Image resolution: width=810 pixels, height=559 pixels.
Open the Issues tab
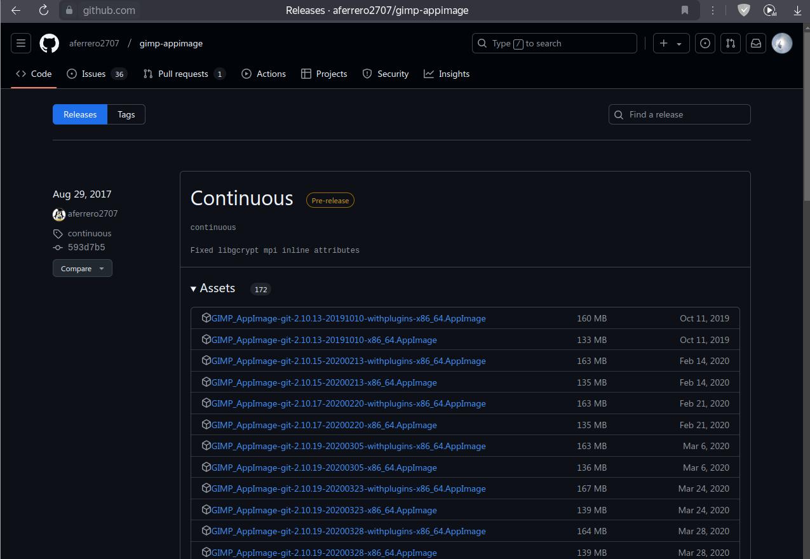point(97,74)
